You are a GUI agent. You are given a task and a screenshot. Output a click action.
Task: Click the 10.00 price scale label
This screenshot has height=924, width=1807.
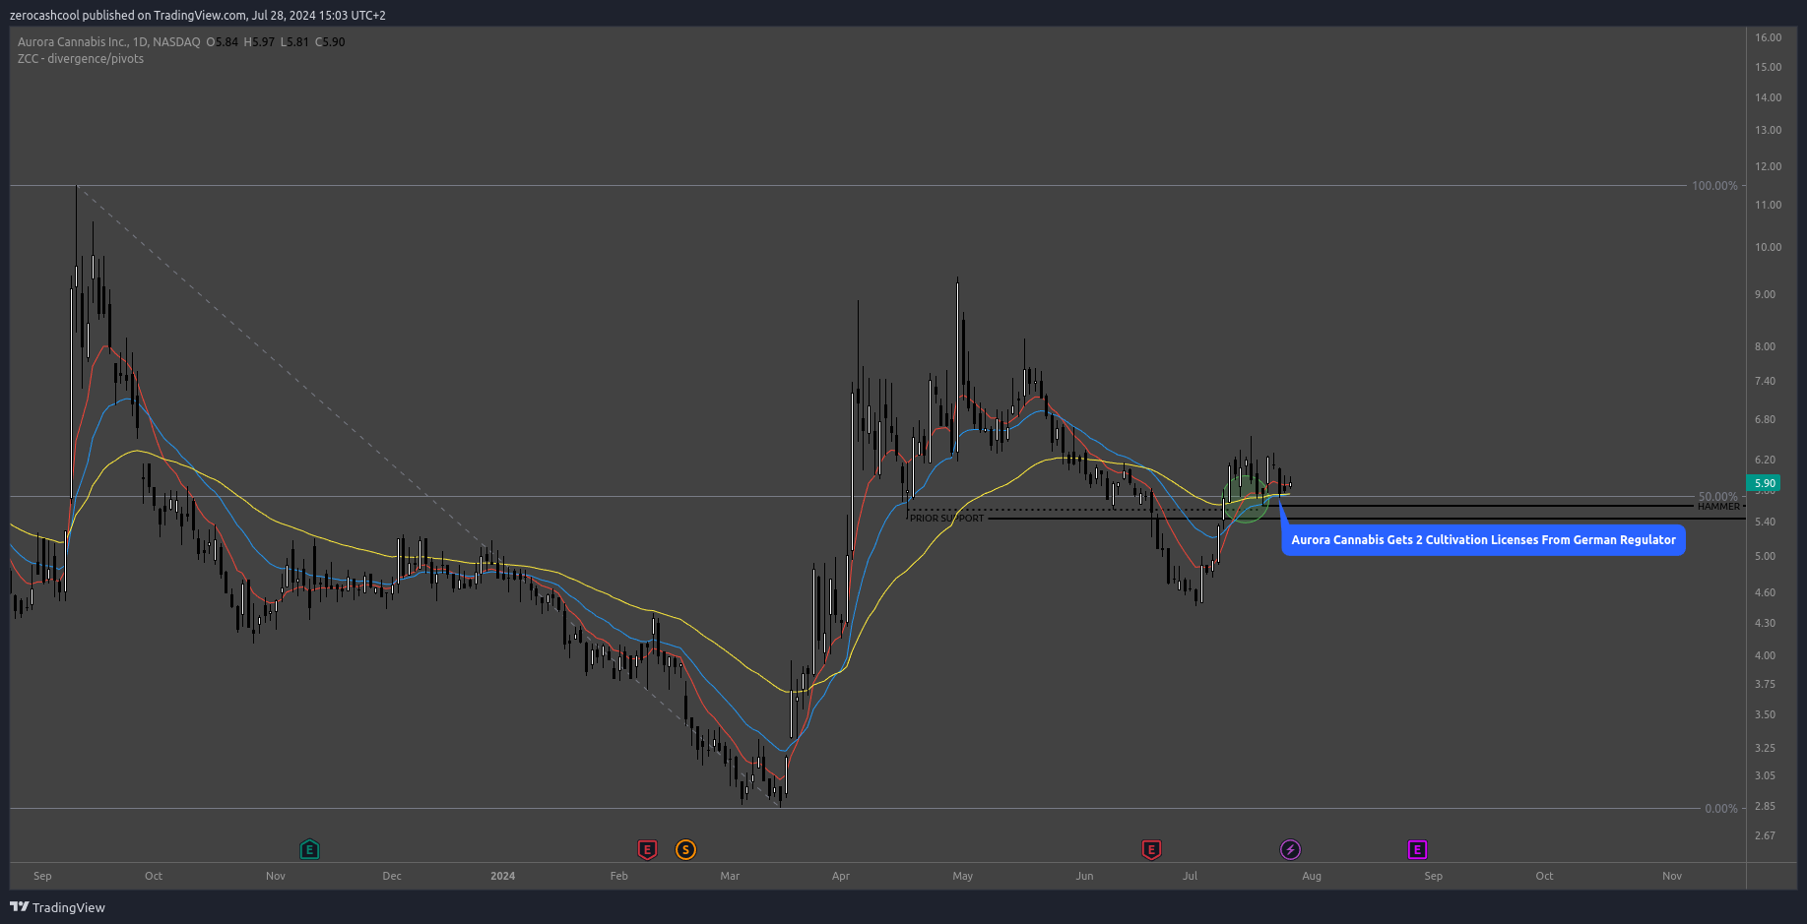(1768, 247)
